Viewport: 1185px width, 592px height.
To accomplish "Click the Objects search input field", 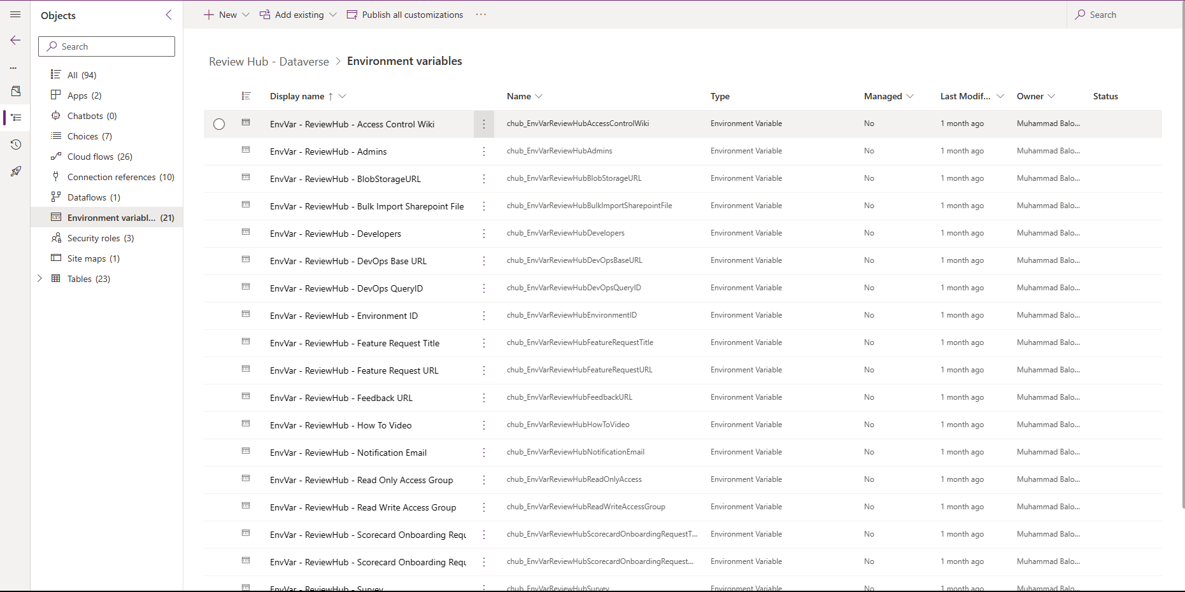I will 106,46.
